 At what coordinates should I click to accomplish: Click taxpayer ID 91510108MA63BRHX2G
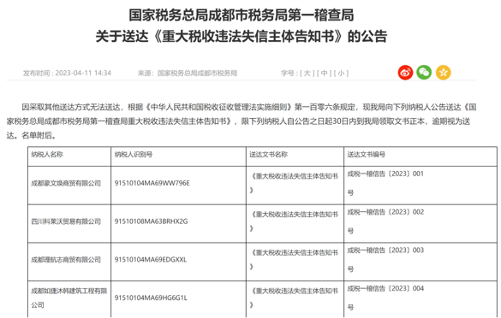pos(151,221)
